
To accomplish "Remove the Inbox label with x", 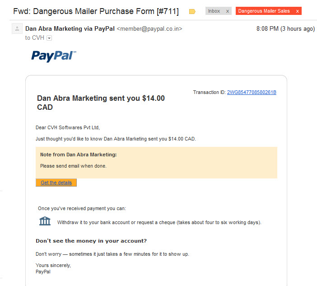I will 228,11.
